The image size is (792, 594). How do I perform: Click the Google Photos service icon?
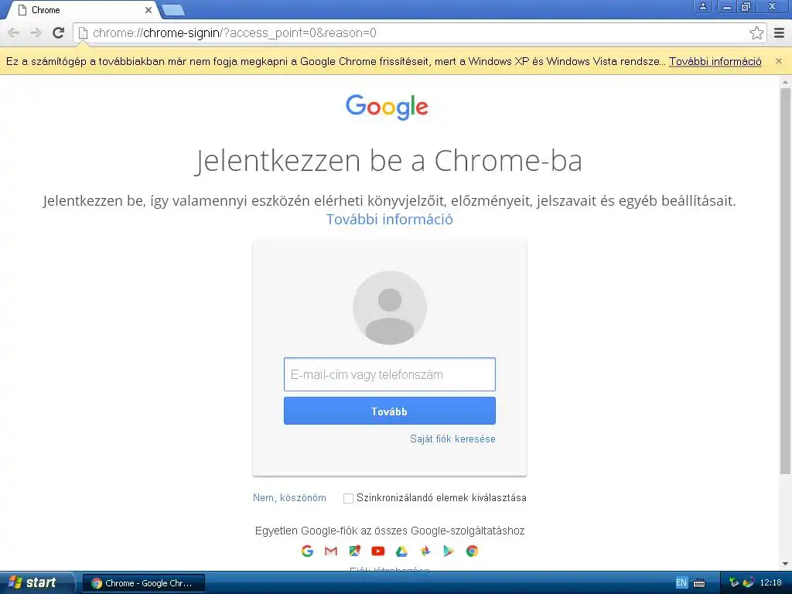coord(425,551)
